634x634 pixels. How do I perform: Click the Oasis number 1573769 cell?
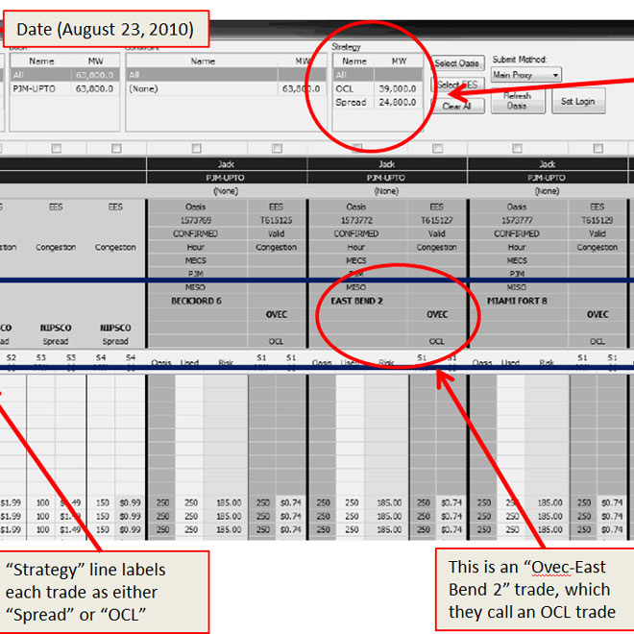pyautogui.click(x=195, y=220)
